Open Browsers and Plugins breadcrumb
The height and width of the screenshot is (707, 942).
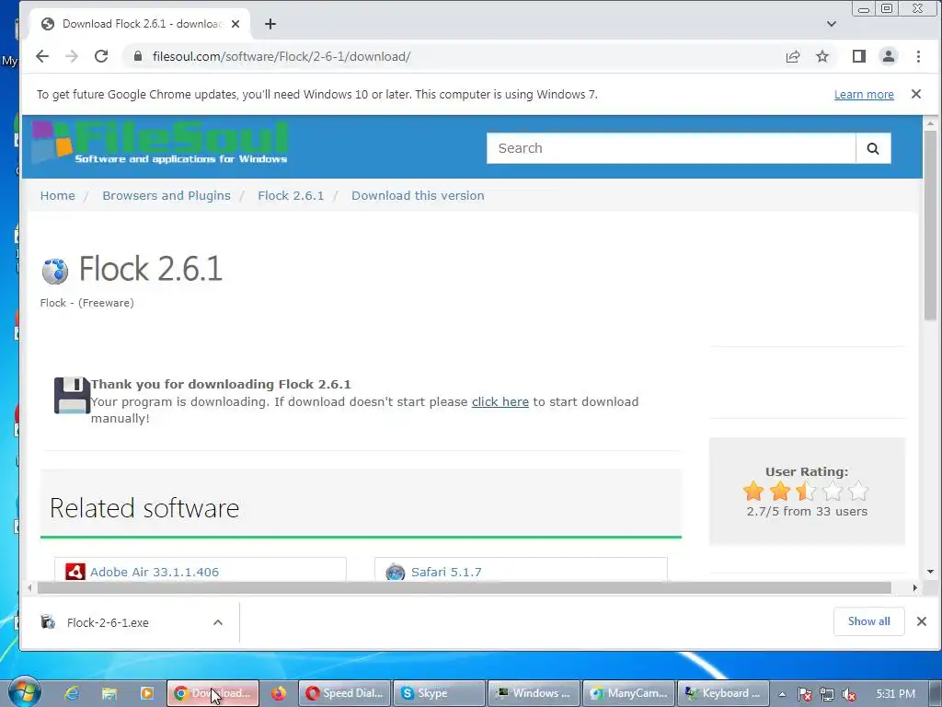click(167, 195)
